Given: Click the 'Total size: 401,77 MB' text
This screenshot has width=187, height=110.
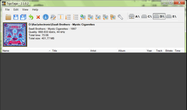Looking at the screenshot, I should point(41,38).
